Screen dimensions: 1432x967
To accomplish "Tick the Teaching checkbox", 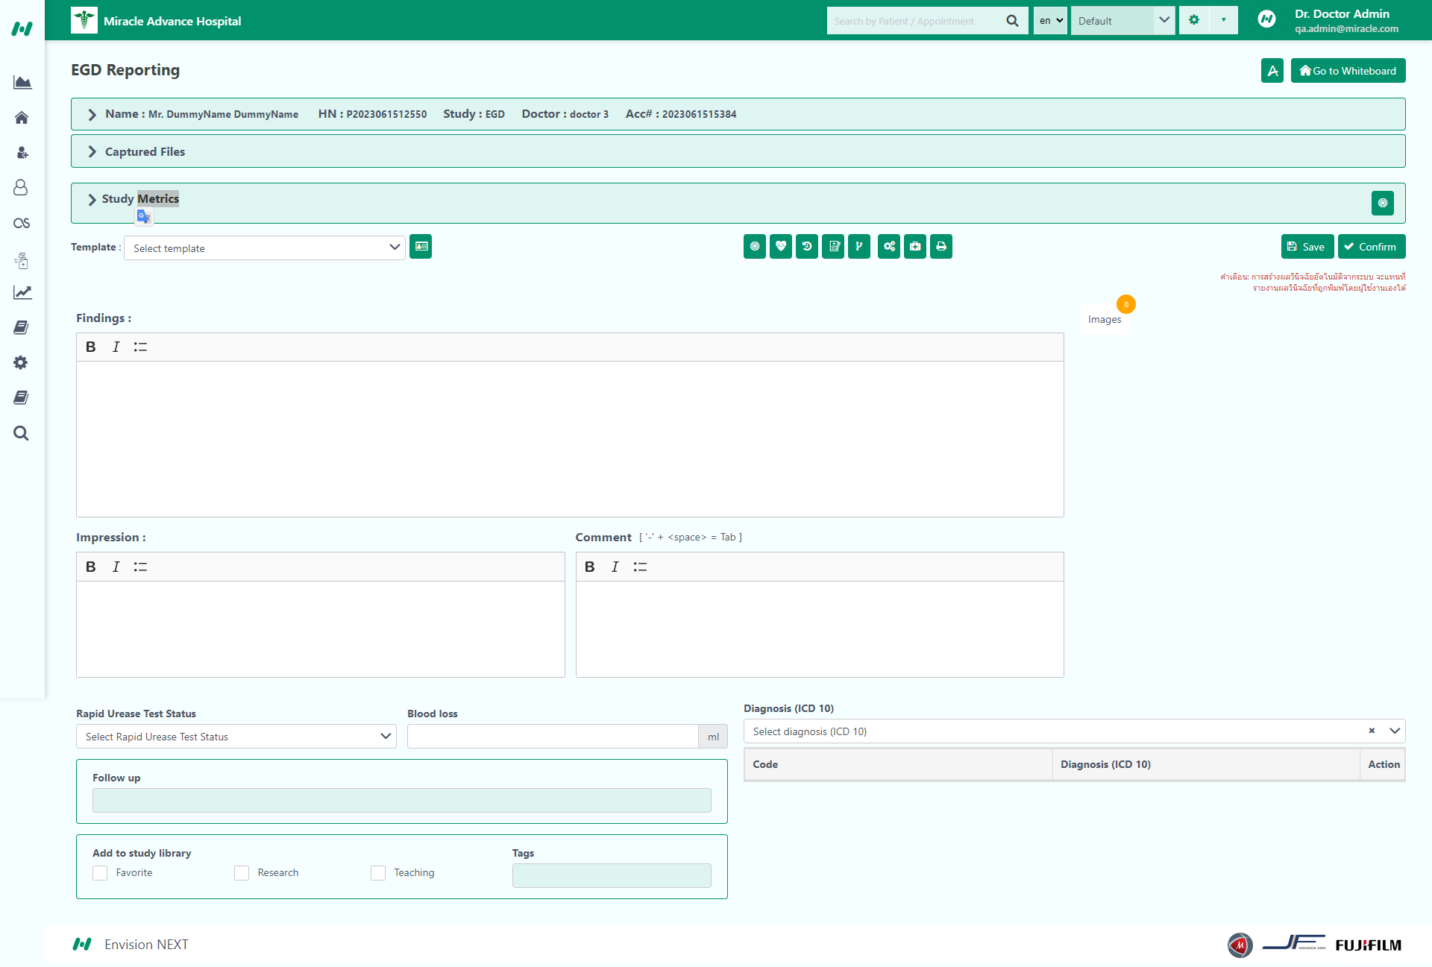I will tap(378, 873).
